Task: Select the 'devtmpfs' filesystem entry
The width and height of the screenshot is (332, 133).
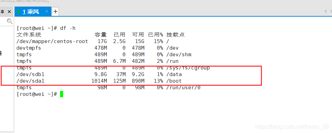Action: pos(28,48)
